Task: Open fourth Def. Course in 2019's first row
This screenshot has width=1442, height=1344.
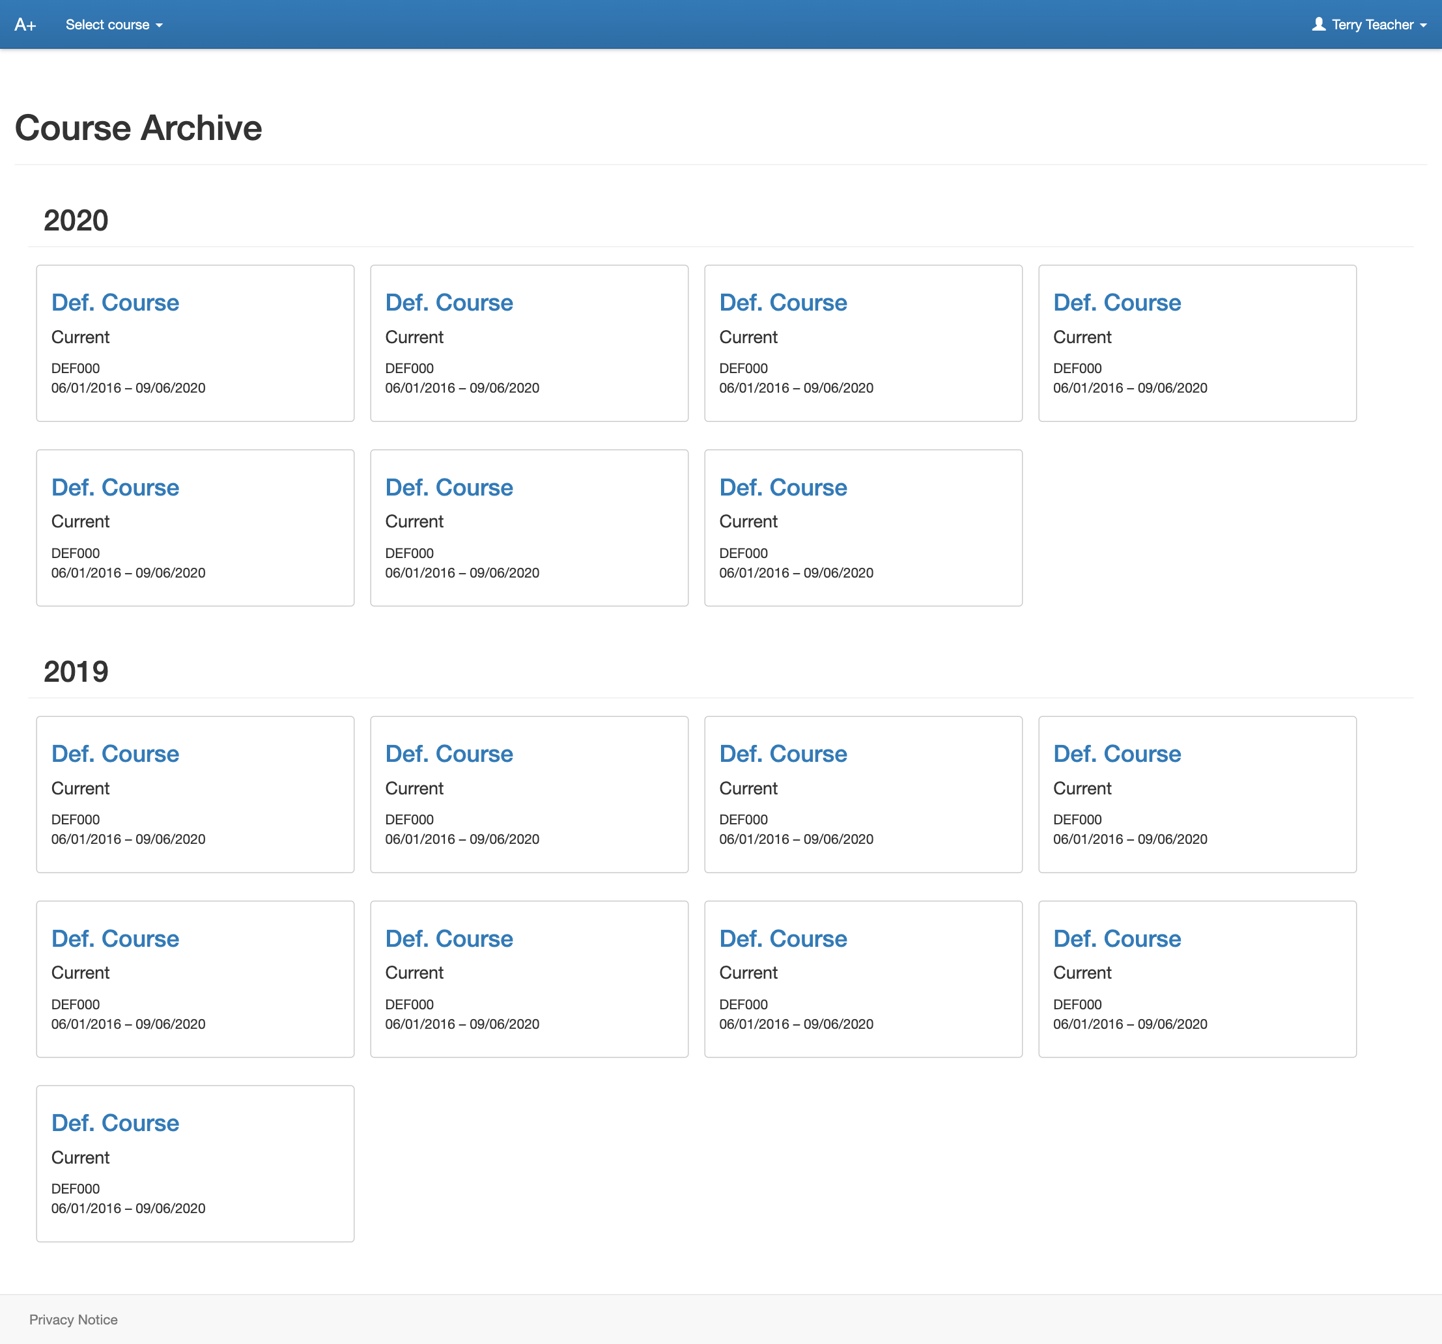Action: (x=1116, y=753)
